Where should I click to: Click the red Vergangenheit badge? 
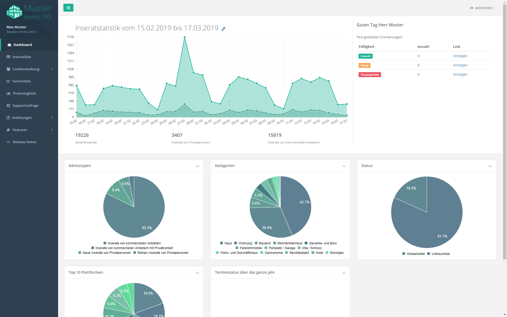pos(370,74)
